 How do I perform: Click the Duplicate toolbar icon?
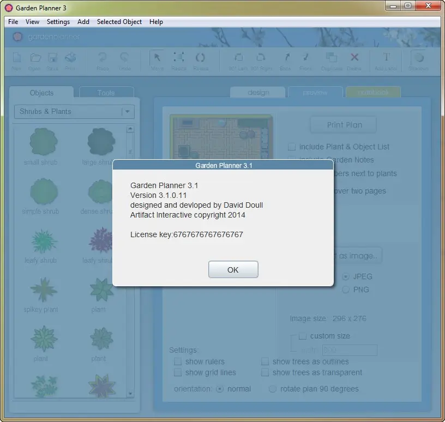click(x=331, y=57)
